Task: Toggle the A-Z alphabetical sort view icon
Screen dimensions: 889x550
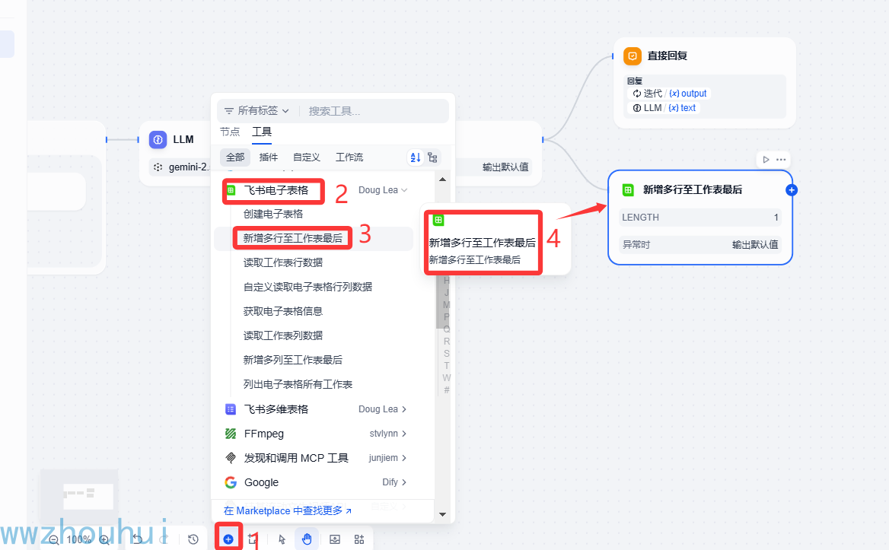Action: pyautogui.click(x=416, y=157)
